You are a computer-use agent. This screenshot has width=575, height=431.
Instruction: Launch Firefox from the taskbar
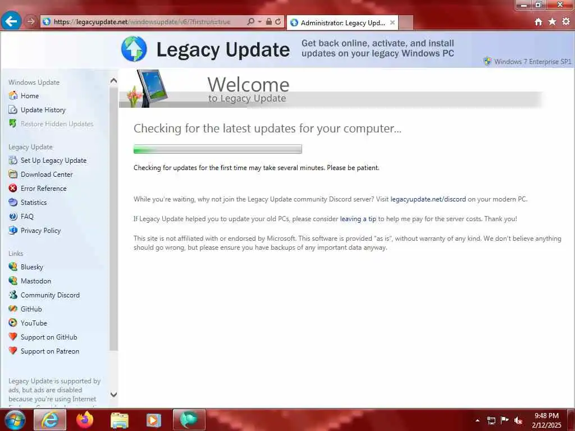point(85,420)
